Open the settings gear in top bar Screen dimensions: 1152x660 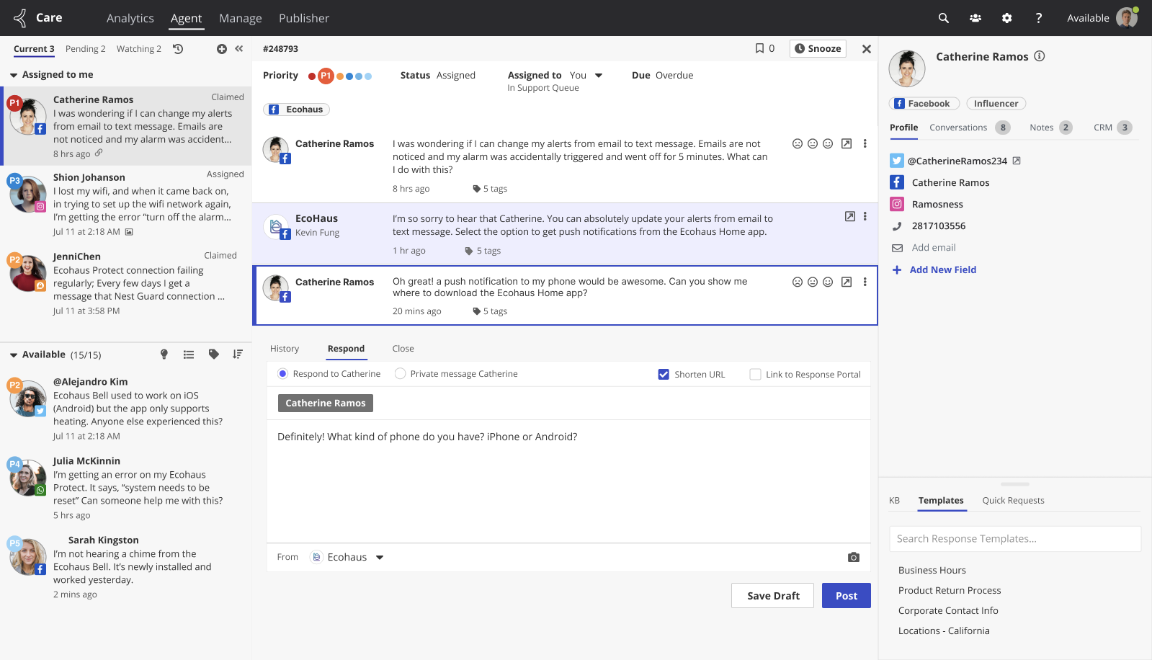(x=1007, y=18)
